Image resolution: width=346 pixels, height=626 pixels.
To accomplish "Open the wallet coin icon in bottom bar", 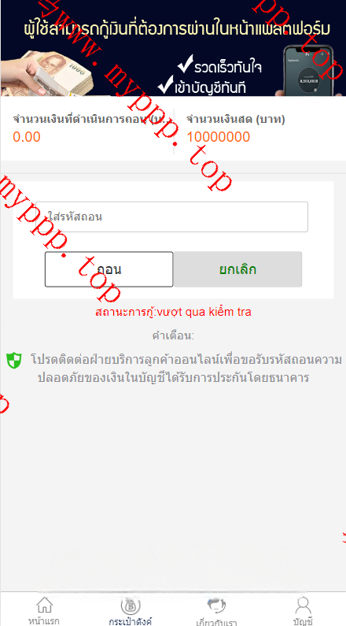I will (131, 606).
